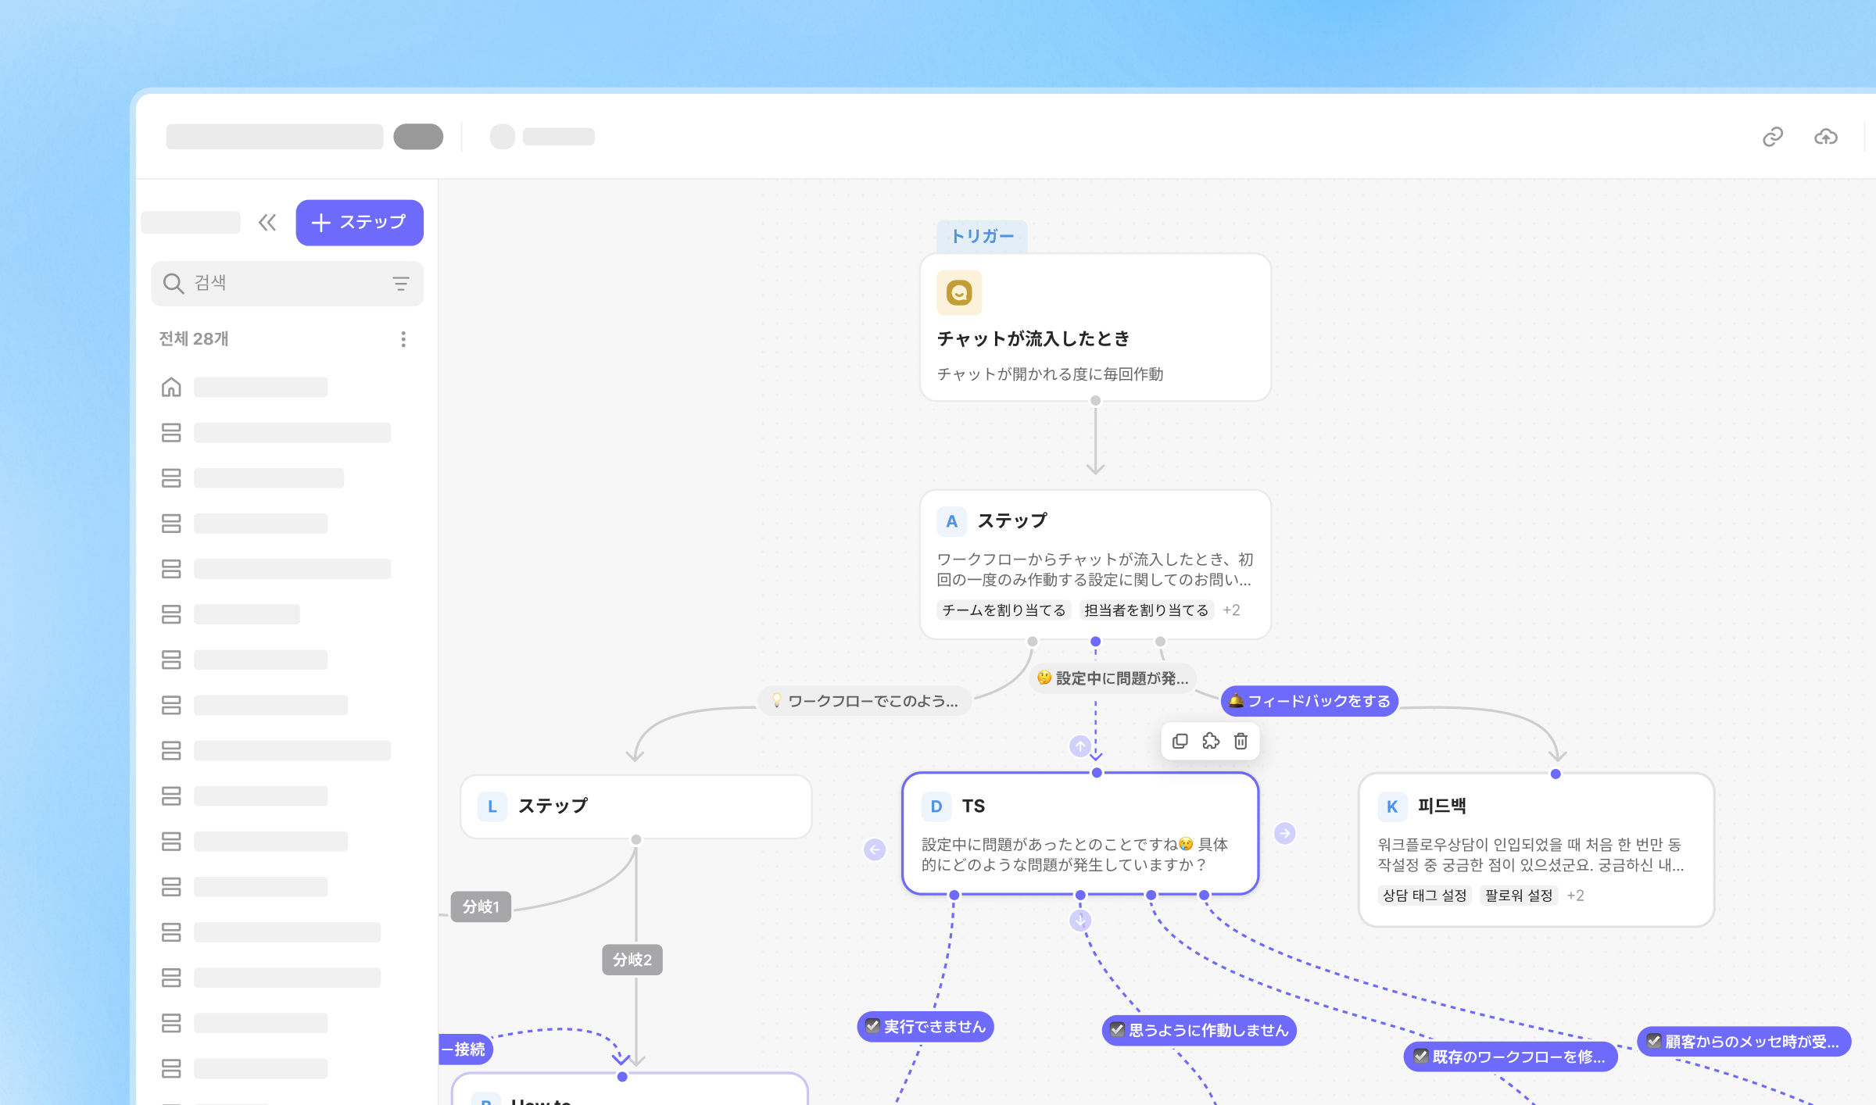1876x1105 pixels.
Task: Click the puzzle piece icon above TS step
Action: pyautogui.click(x=1211, y=741)
